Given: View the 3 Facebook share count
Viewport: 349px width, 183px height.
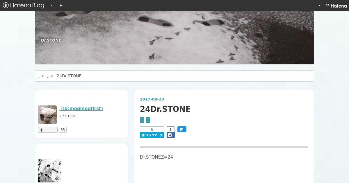Looking at the screenshot, I should click(x=171, y=130).
